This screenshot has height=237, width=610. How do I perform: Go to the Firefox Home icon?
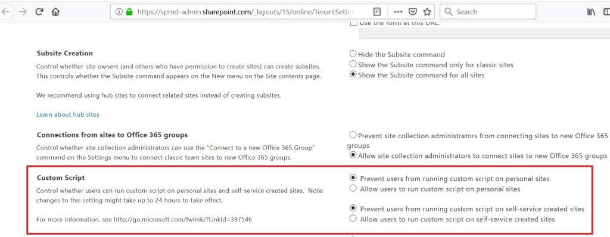click(55, 12)
